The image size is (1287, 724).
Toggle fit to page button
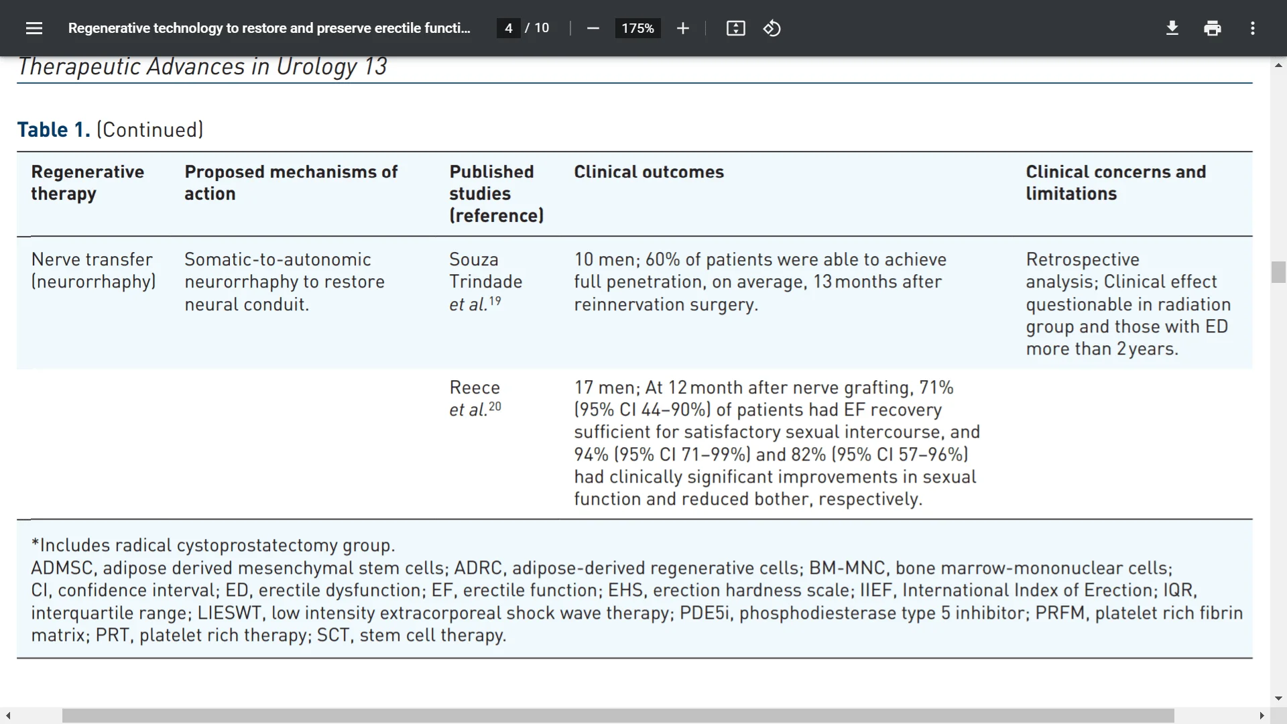pyautogui.click(x=735, y=28)
